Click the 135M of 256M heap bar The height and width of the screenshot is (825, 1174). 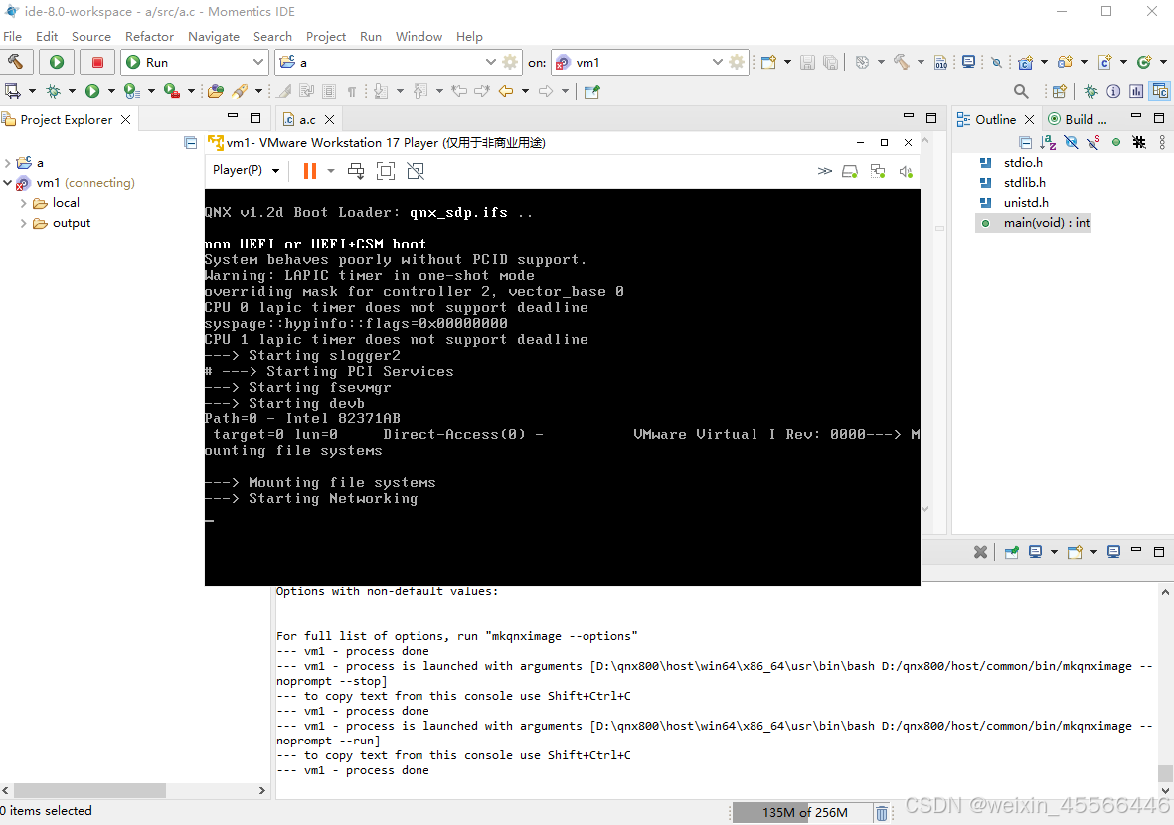coord(802,813)
